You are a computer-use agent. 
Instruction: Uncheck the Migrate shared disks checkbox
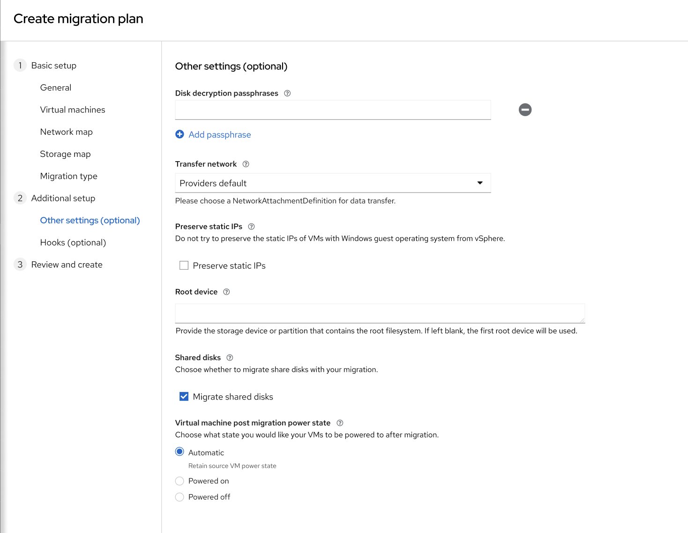184,397
